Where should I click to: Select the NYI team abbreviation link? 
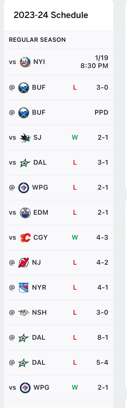point(39,62)
